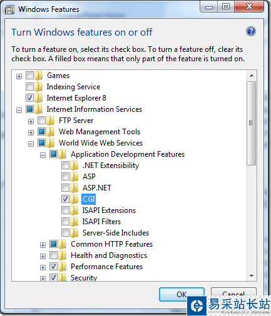Check the Indexing Service checkbox

pyautogui.click(x=29, y=87)
